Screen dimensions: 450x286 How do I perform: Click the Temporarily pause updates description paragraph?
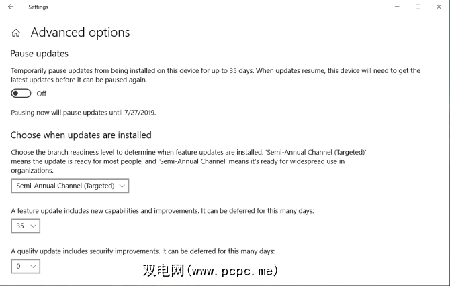click(x=216, y=75)
